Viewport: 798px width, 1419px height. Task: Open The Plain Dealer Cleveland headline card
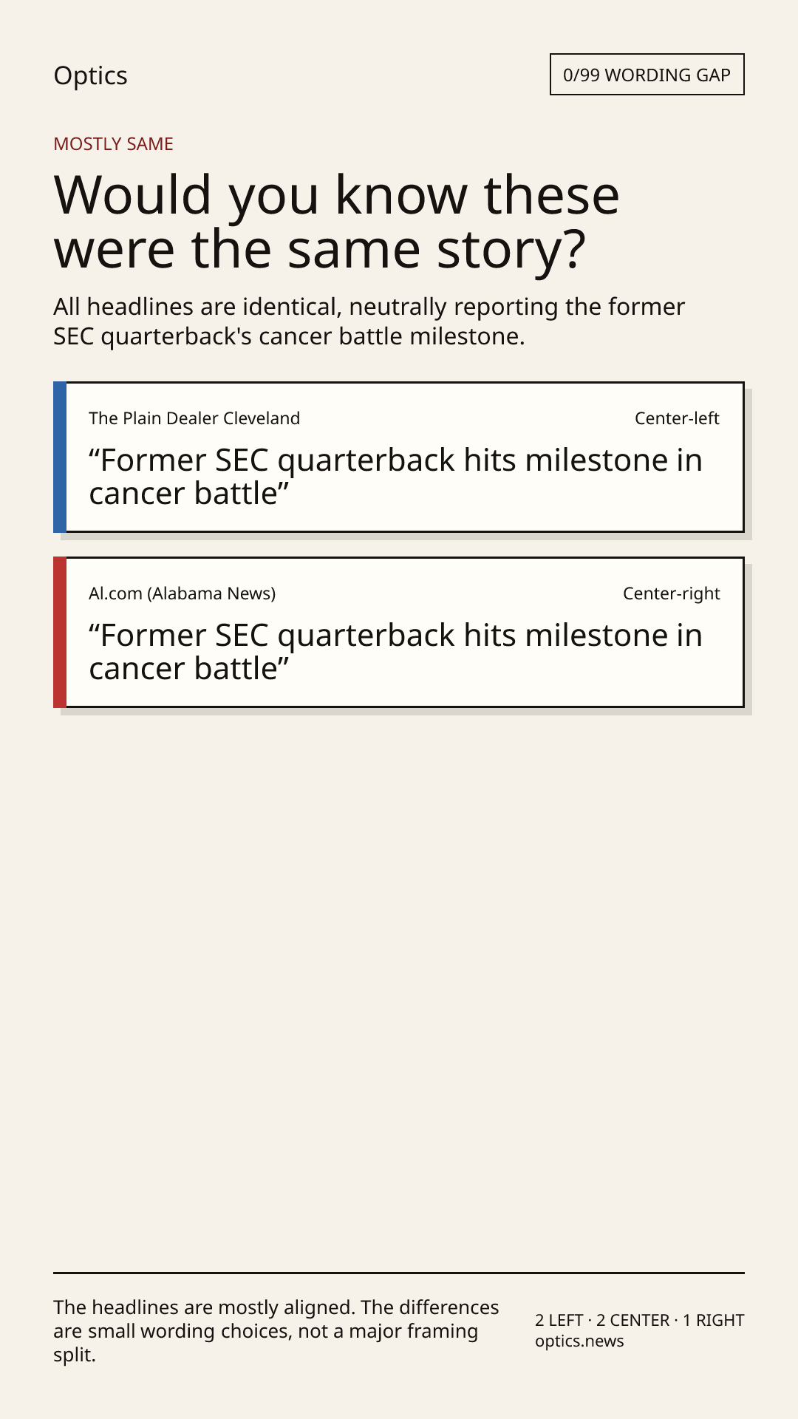[x=399, y=457]
